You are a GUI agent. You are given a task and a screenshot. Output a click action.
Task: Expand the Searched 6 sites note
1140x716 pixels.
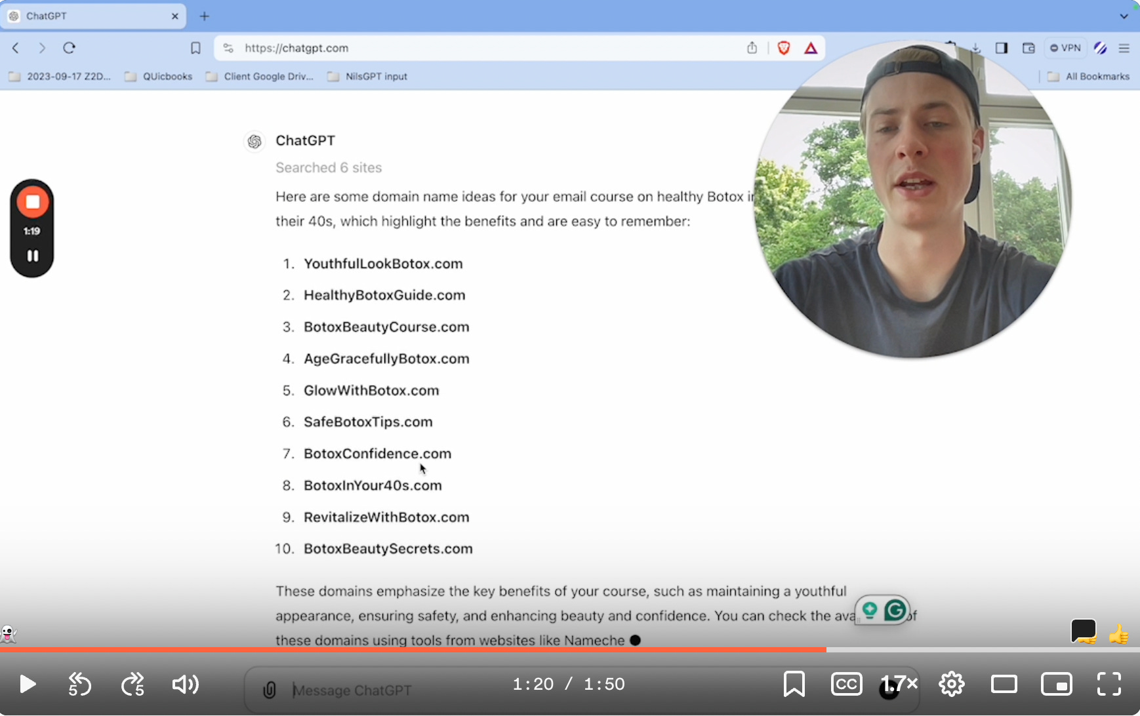pyautogui.click(x=329, y=168)
